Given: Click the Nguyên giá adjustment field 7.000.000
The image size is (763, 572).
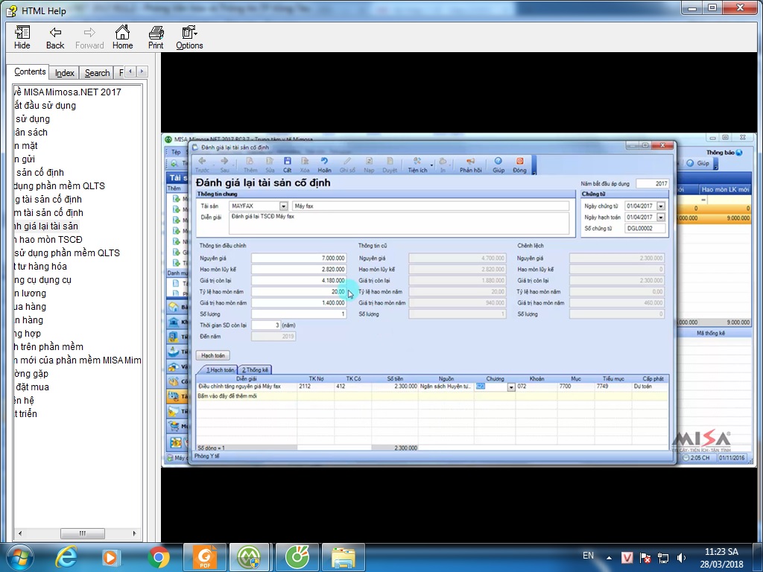Looking at the screenshot, I should pos(298,258).
